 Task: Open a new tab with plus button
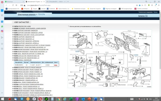(68, 2)
